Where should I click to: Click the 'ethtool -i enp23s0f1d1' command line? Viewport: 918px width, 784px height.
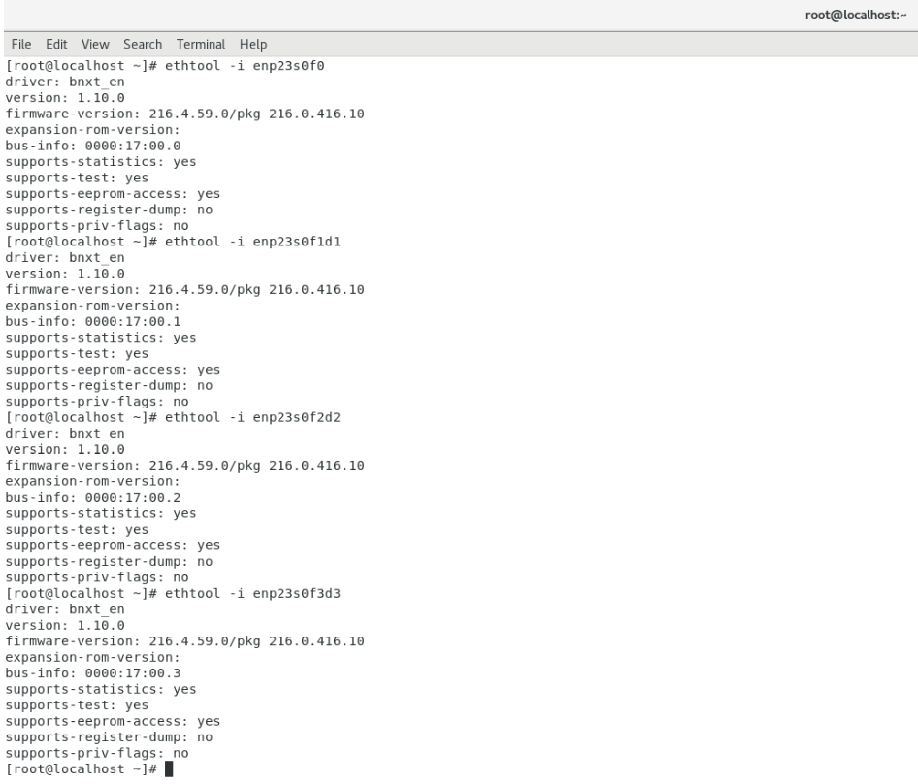[x=173, y=242]
